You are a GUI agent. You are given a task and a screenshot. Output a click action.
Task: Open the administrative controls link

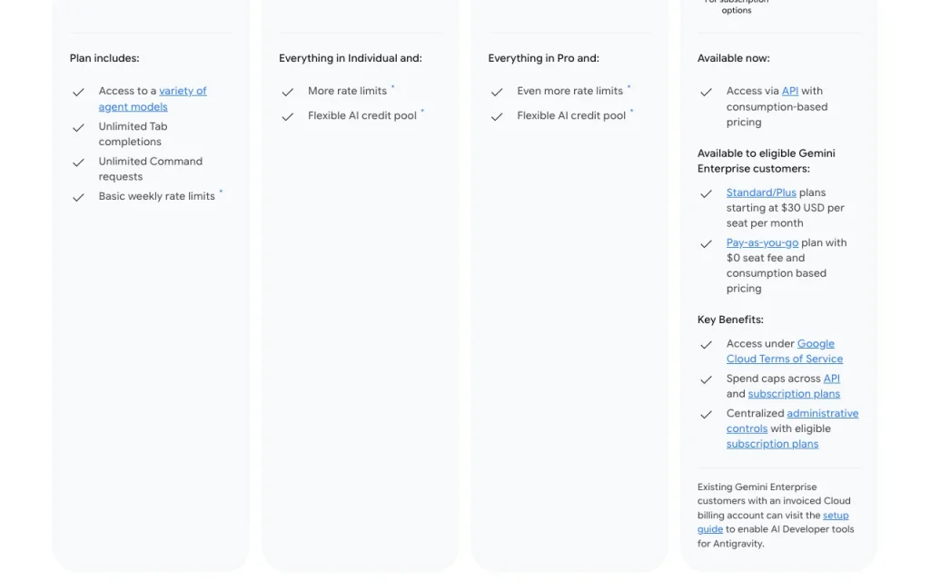click(792, 421)
